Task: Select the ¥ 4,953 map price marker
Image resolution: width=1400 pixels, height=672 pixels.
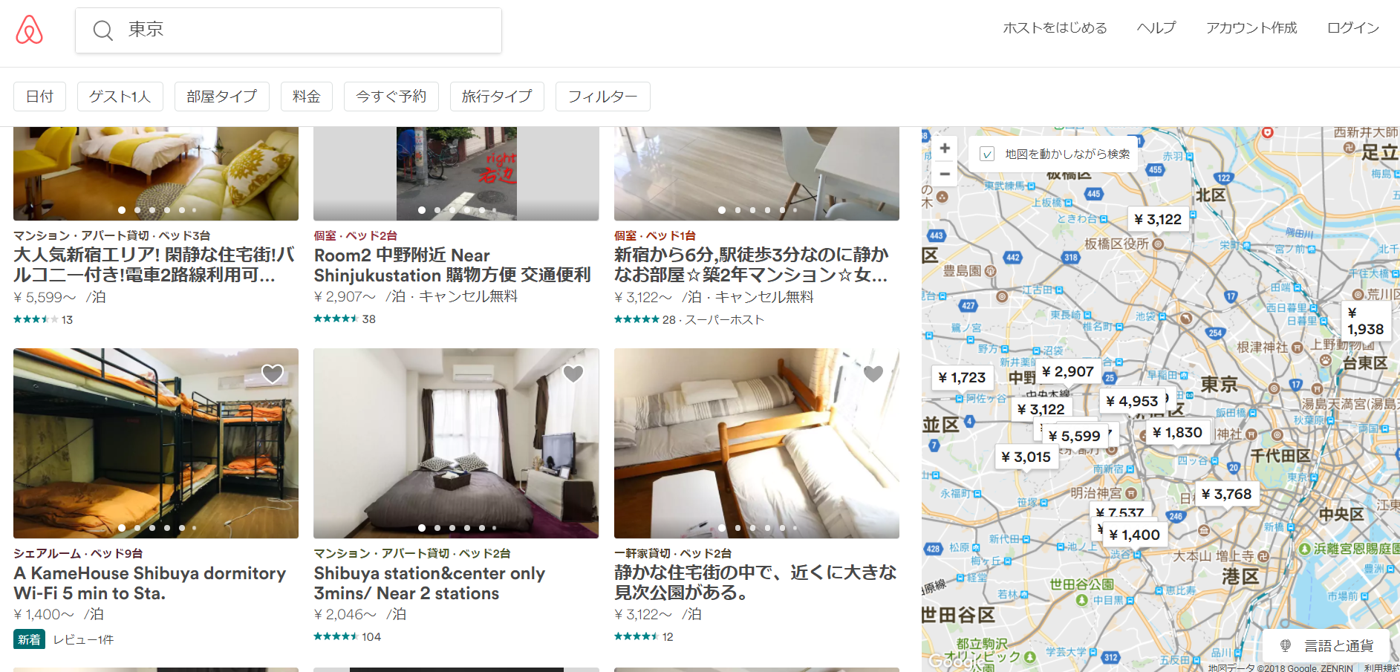Action: pos(1131,401)
